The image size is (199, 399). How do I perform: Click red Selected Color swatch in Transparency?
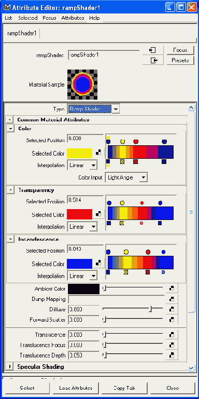coord(80,214)
